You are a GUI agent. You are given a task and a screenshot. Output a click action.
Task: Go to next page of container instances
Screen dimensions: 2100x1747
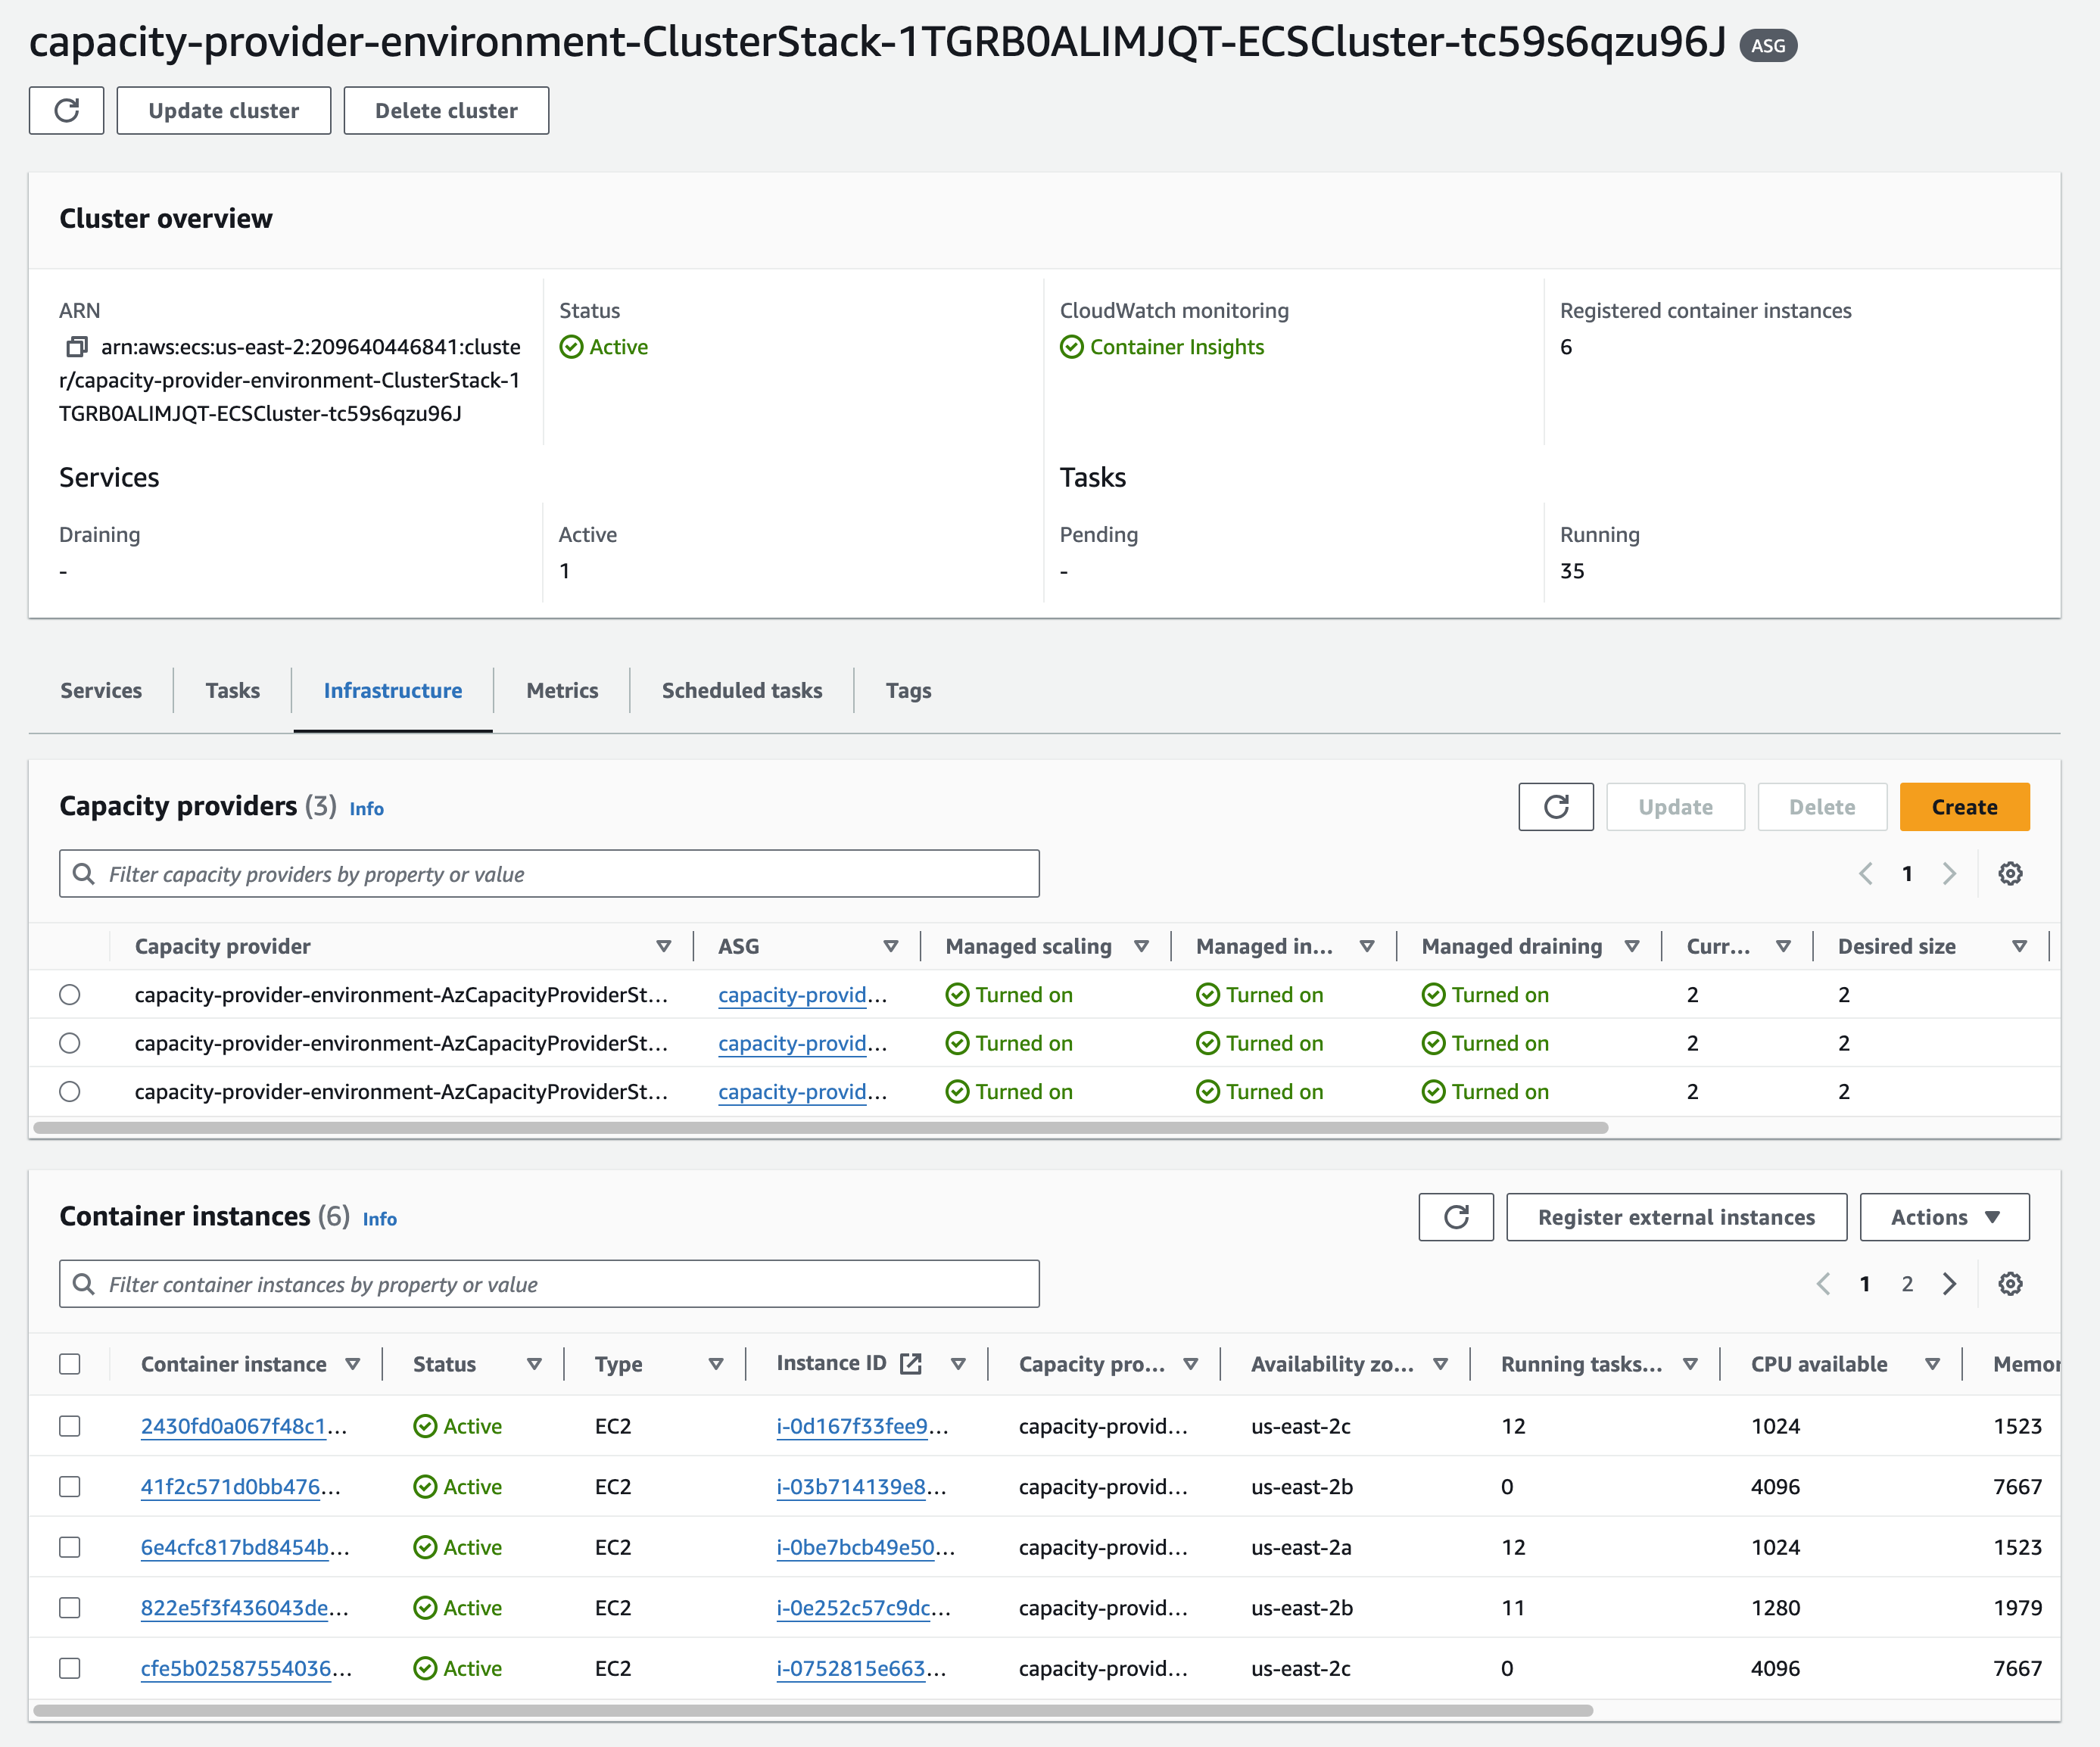tap(1949, 1284)
